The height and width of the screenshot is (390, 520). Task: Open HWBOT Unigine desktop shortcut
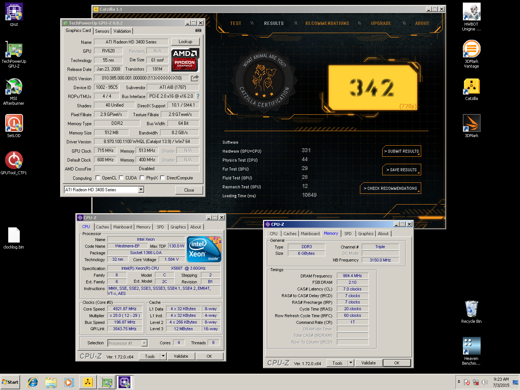[x=471, y=17]
